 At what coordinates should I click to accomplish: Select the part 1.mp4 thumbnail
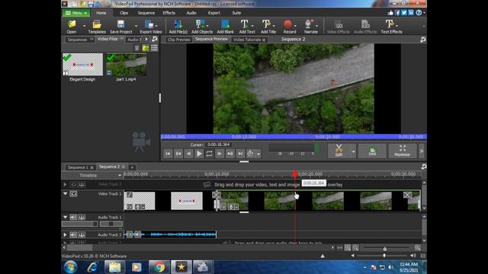[127, 64]
